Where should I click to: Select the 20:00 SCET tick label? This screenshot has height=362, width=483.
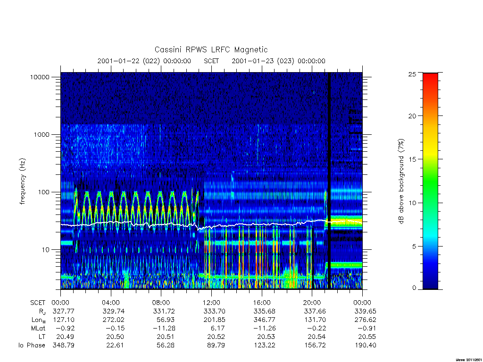point(312,303)
